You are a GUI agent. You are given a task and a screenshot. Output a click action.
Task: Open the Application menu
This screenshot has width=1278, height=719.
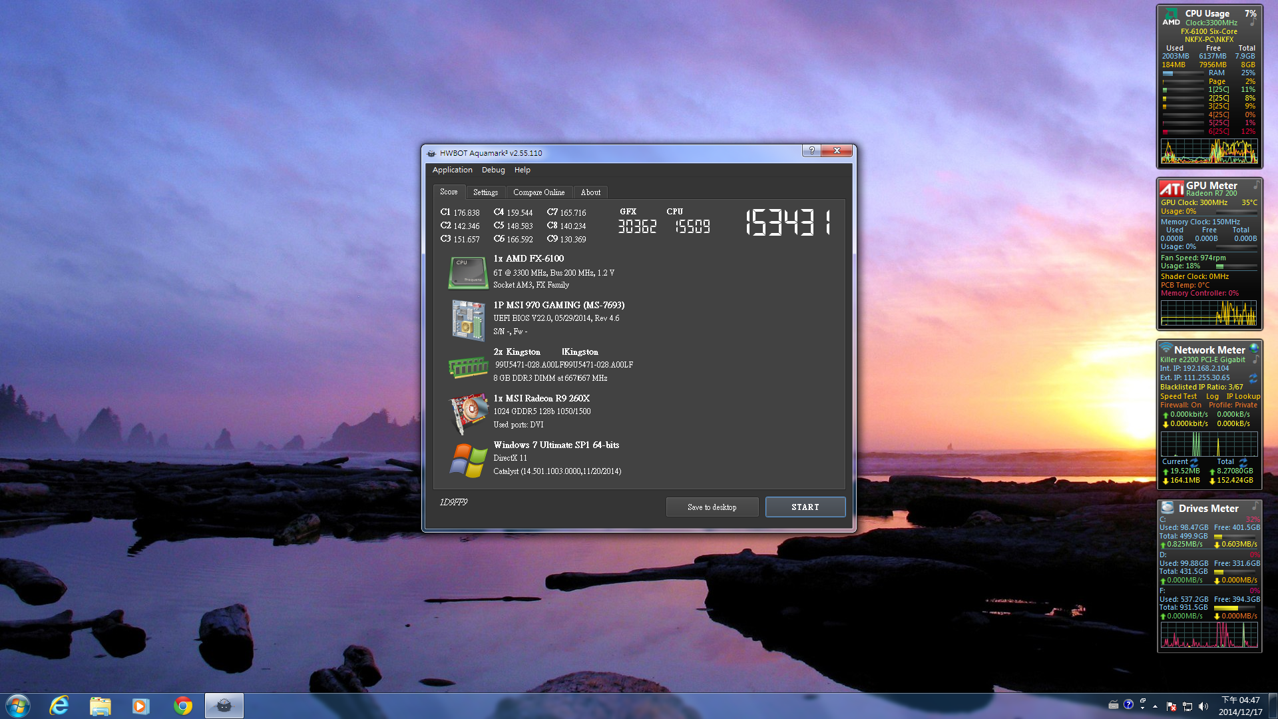point(452,170)
